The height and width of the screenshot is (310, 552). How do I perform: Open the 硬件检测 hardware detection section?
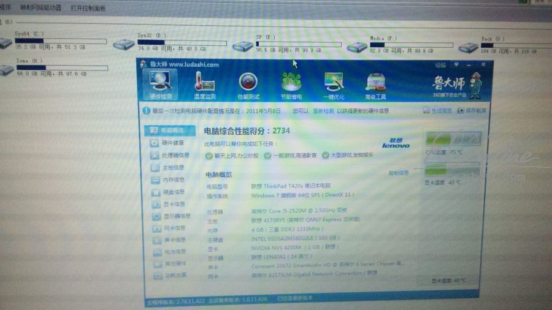click(x=161, y=85)
